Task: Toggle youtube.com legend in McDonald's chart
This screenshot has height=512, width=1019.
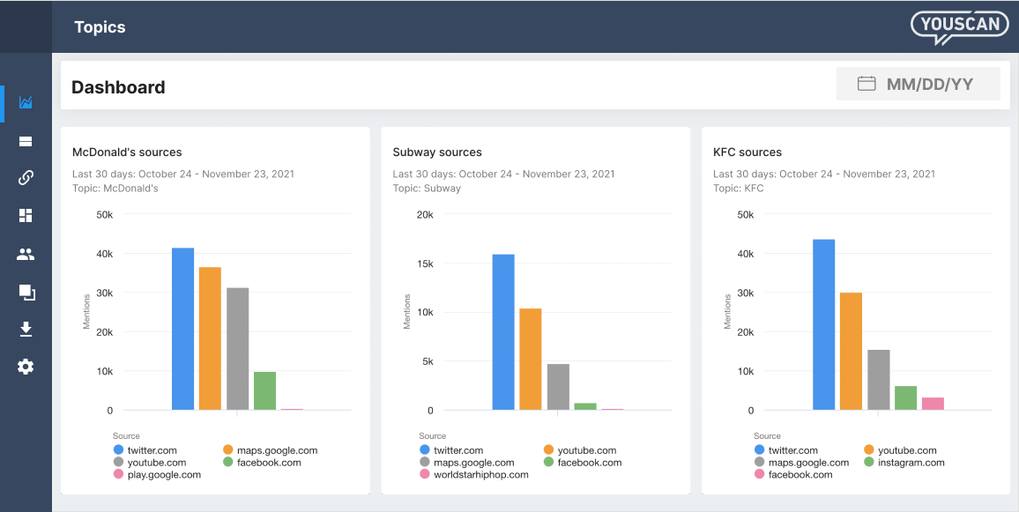Action: [x=150, y=463]
